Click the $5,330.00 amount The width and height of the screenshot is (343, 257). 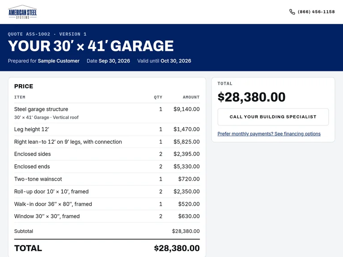(186, 166)
